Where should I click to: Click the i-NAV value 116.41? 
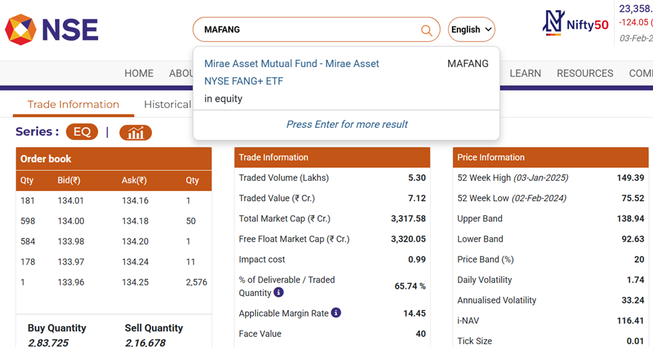click(x=630, y=321)
